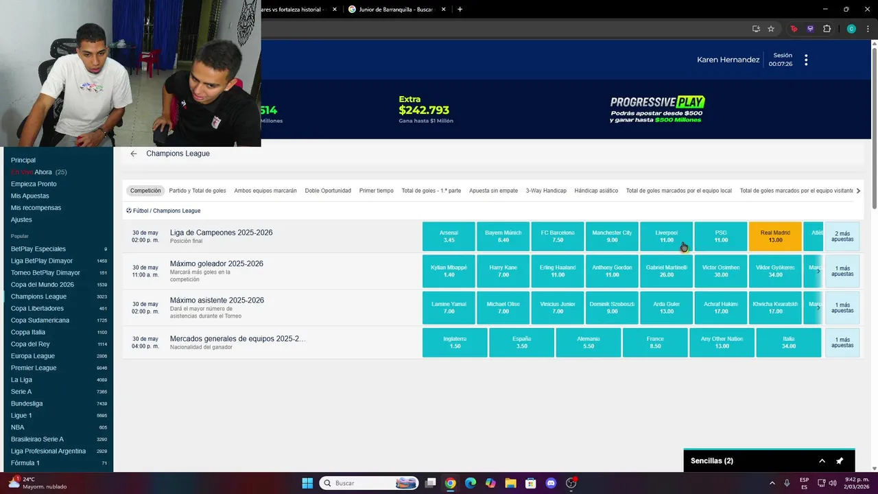Click Windows taskbar search box
Image resolution: width=878 pixels, height=494 pixels.
pos(370,483)
